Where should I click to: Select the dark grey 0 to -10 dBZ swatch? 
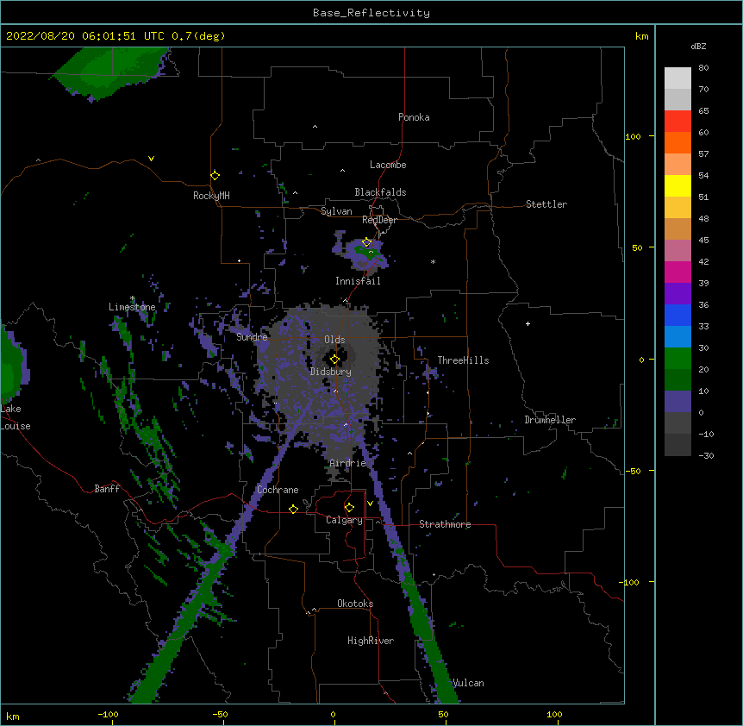click(677, 423)
